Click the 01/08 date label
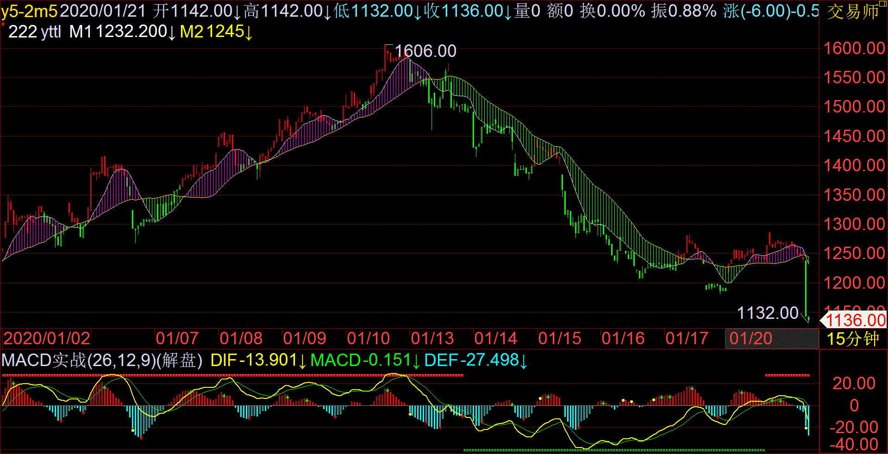This screenshot has width=888, height=454. (241, 338)
